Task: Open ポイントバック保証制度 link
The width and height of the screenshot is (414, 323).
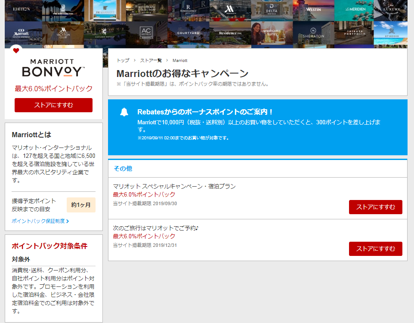Action: tap(38, 221)
